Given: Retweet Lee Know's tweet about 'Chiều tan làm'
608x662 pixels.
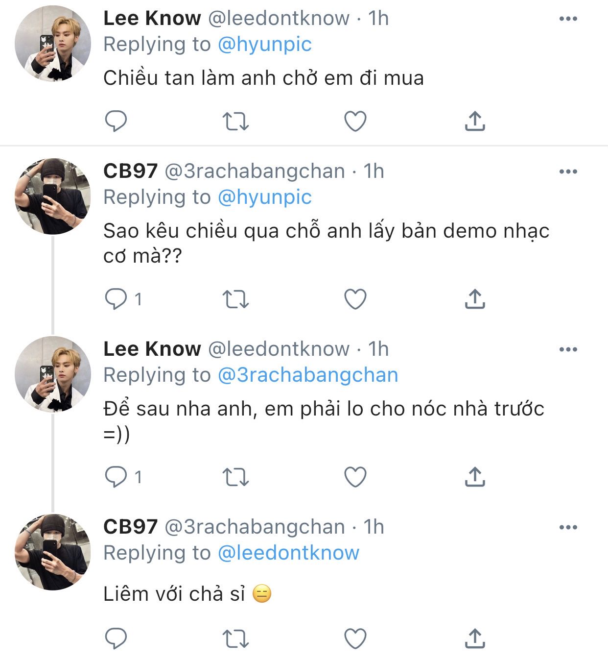Looking at the screenshot, I should click(x=235, y=121).
